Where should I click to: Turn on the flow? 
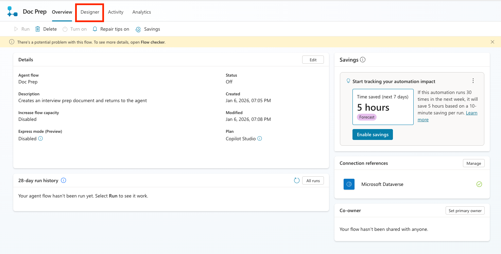point(75,29)
